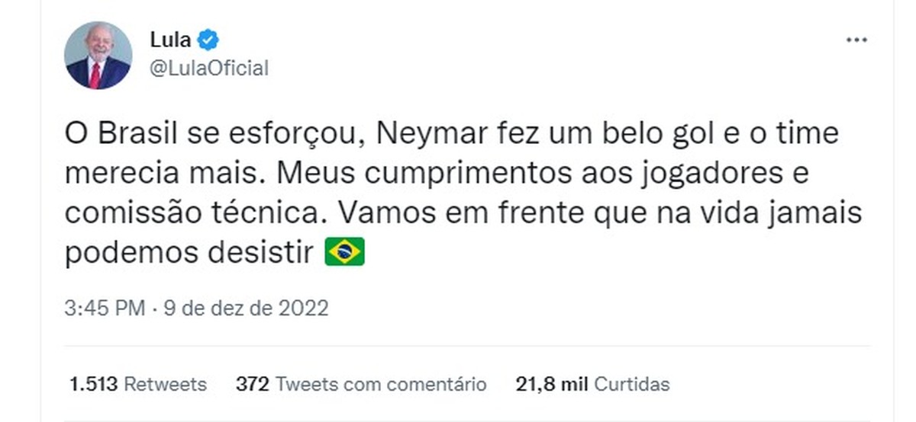Screen dimensions: 916x422
Task: Click the Retweets label
Action: [165, 384]
